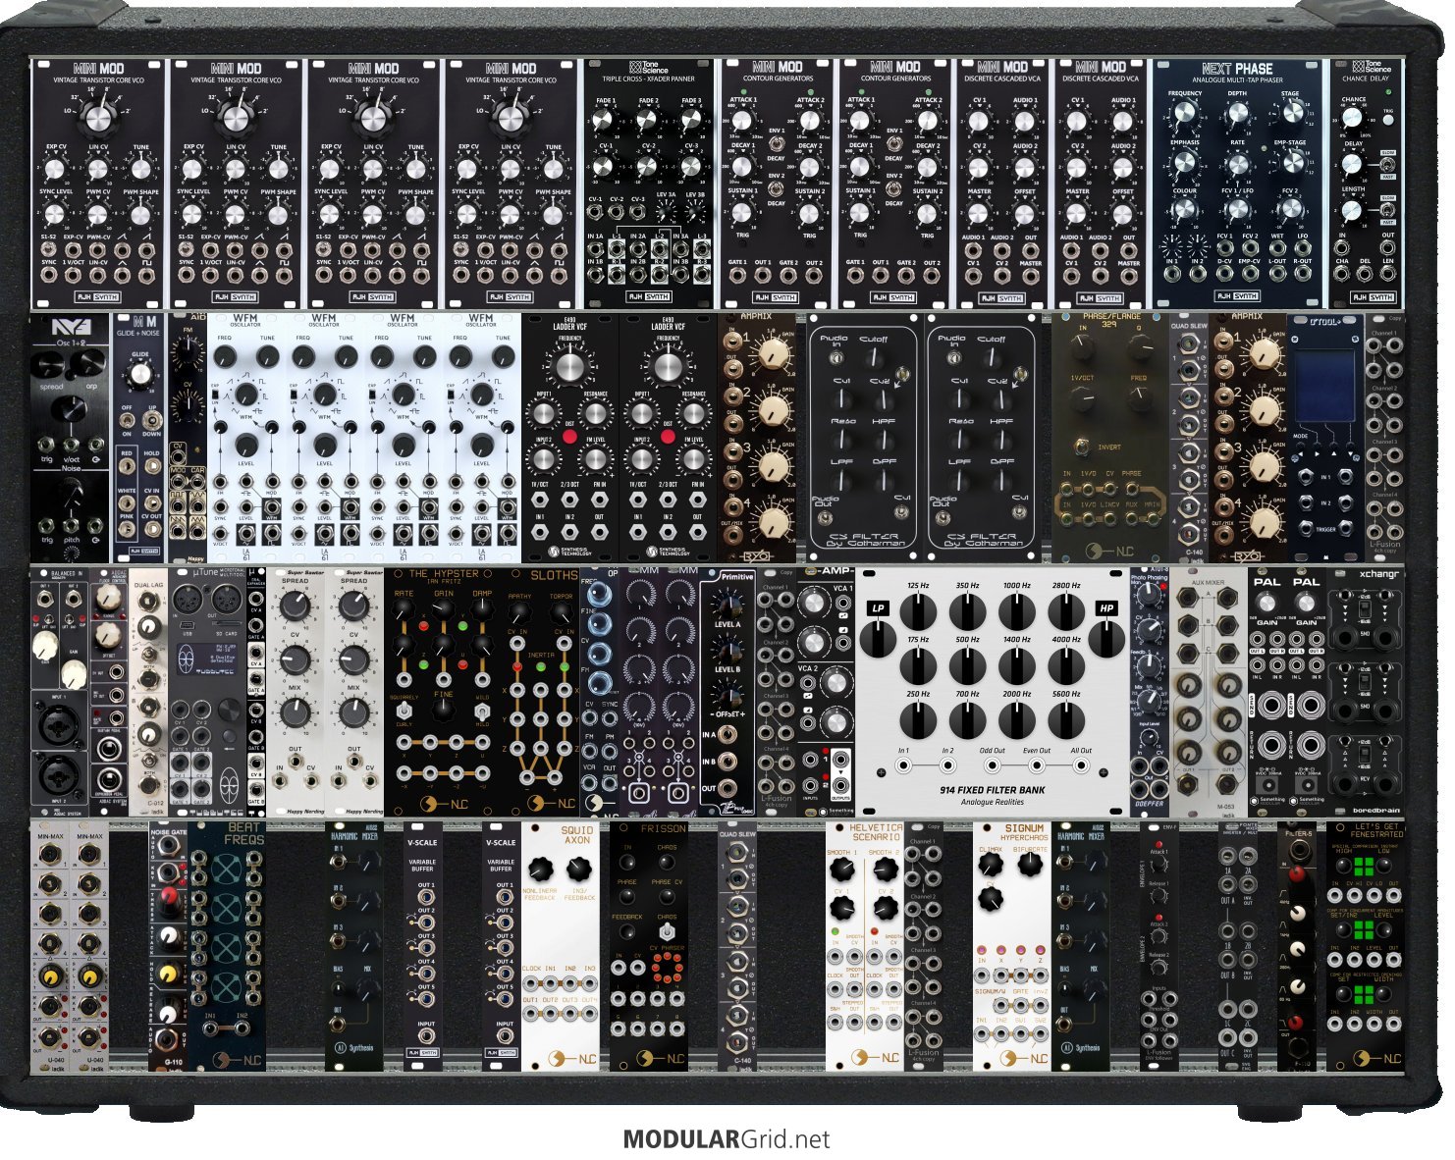Click the NLC logo on Let's Get Fenestrated

(x=1378, y=1059)
